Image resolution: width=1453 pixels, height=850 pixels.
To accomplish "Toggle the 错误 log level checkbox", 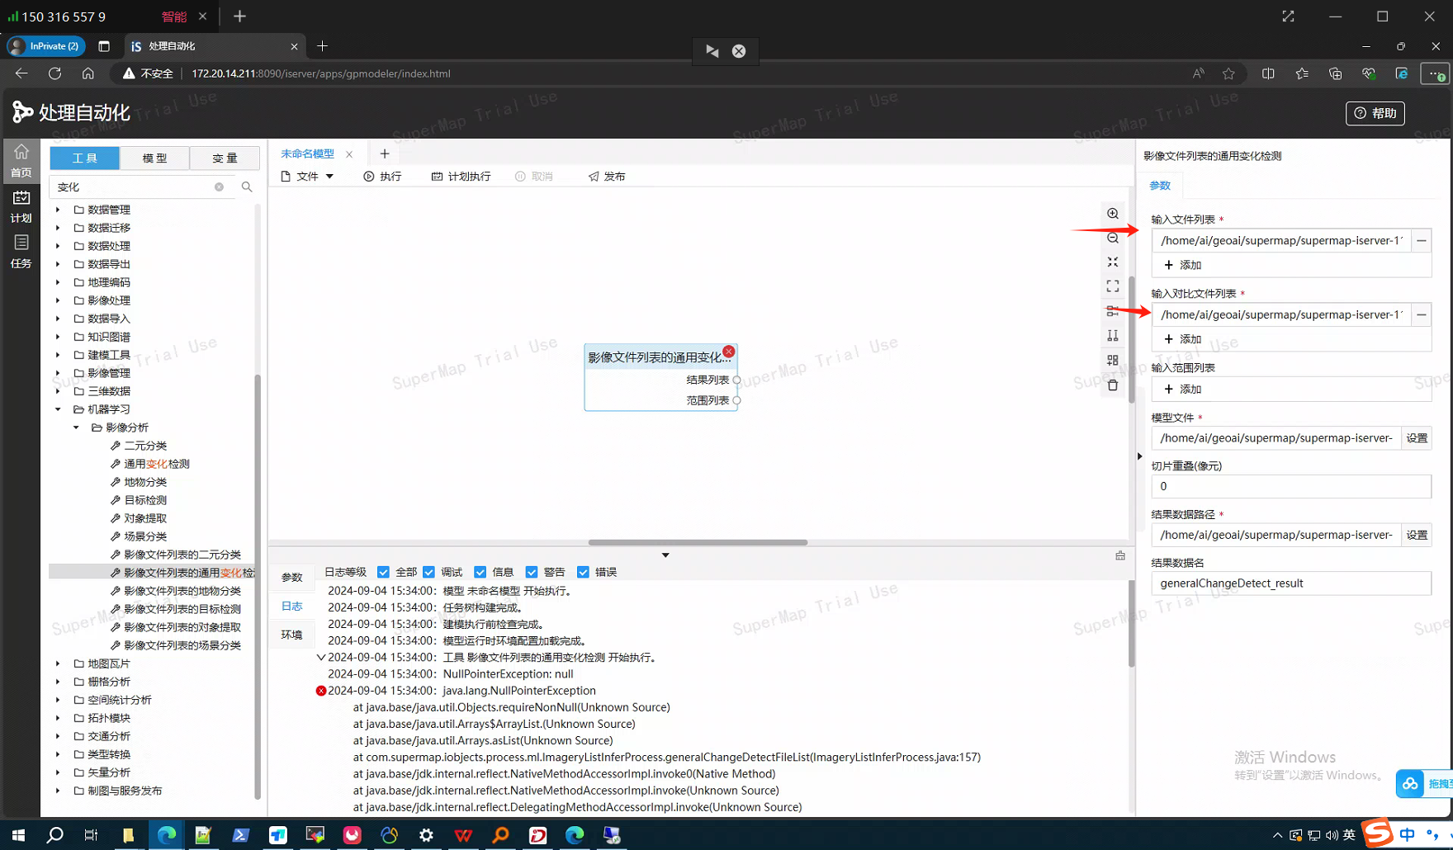I will click(x=583, y=572).
